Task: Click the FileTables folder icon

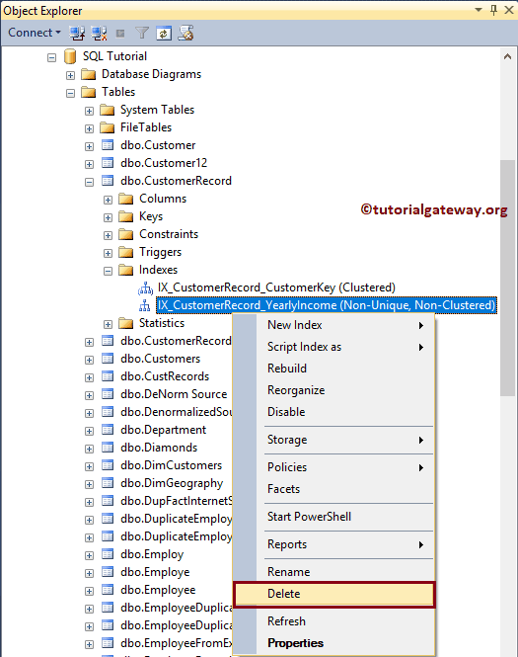Action: [108, 127]
